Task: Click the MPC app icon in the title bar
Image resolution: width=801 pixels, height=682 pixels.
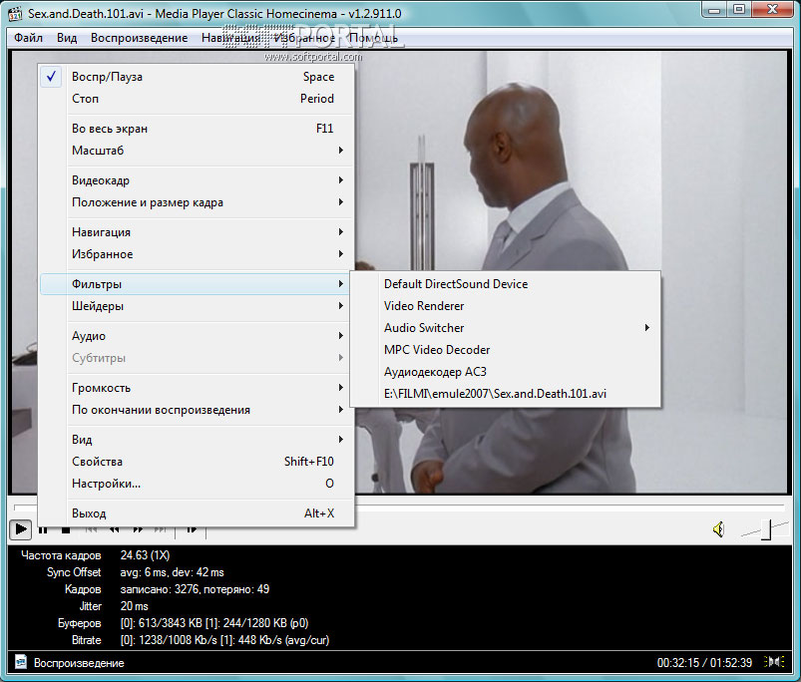Action: tap(15, 13)
